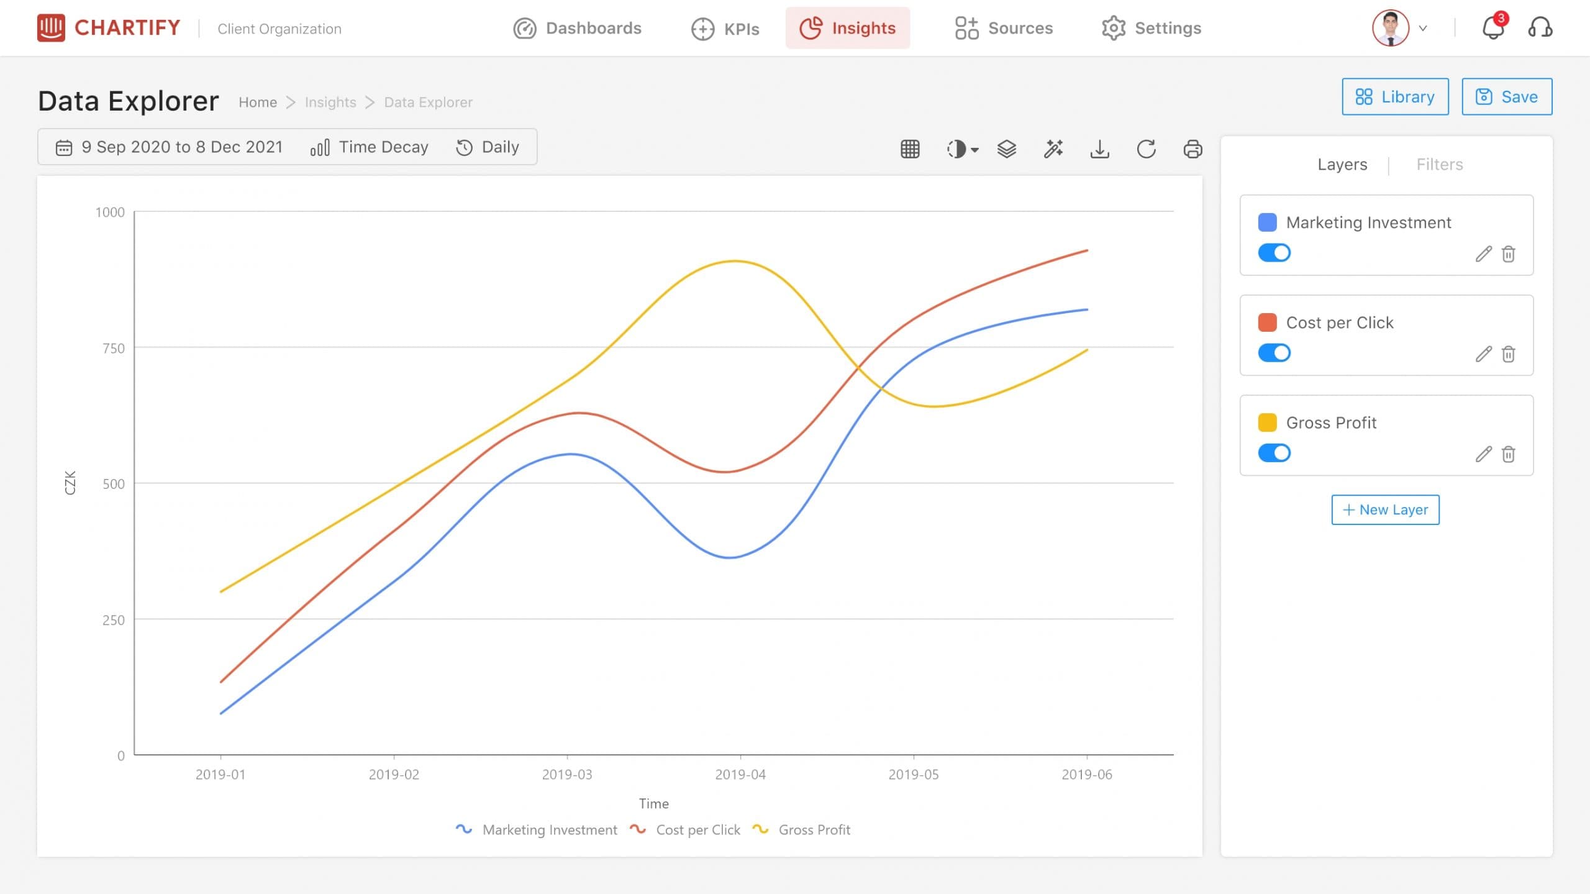This screenshot has width=1590, height=894.
Task: Delete the Marketing Investment layer
Action: point(1509,254)
